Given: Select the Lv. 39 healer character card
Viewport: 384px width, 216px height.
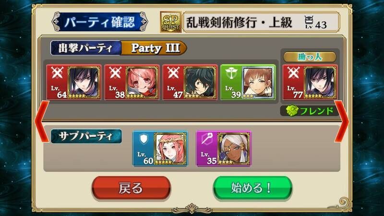Looking at the screenshot, I should coord(248,82).
